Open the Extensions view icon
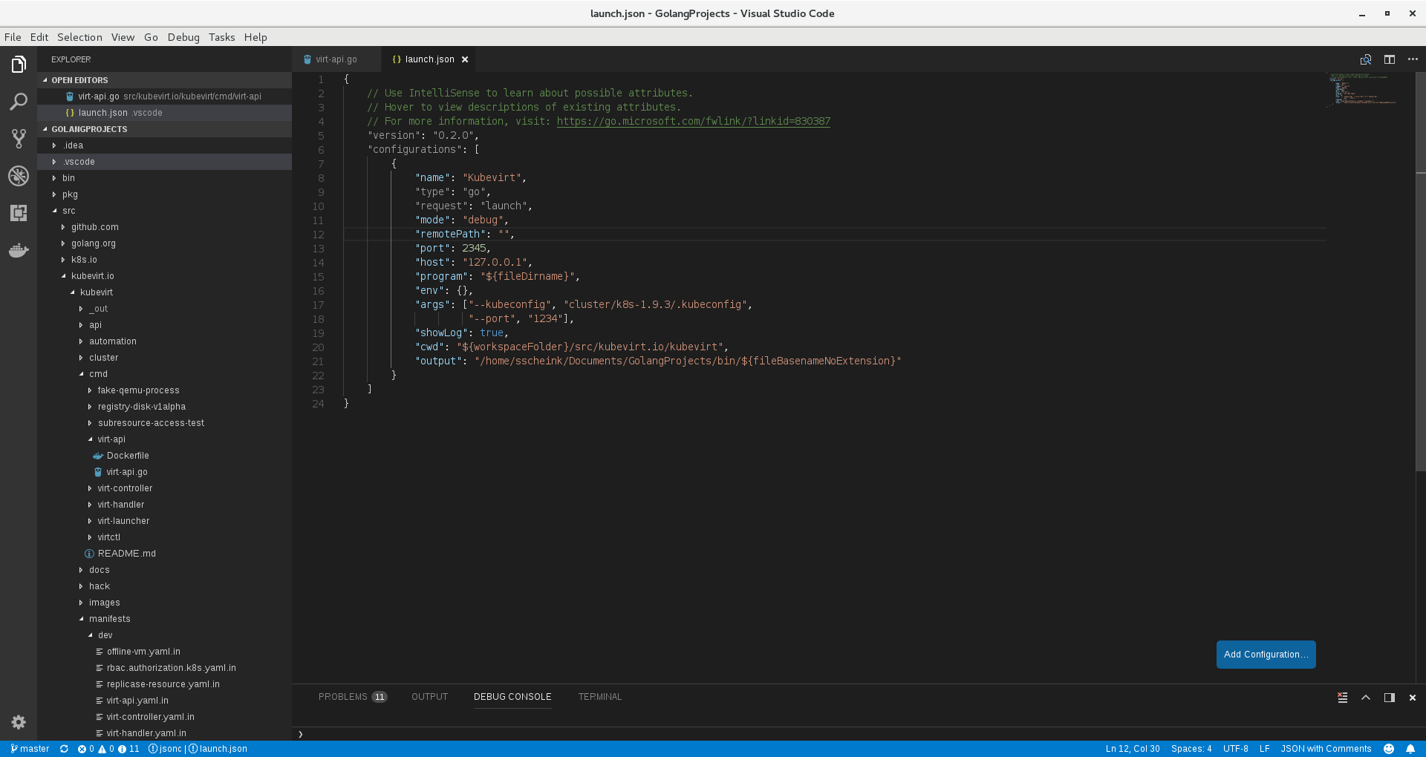Image resolution: width=1426 pixels, height=757 pixels. point(19,213)
